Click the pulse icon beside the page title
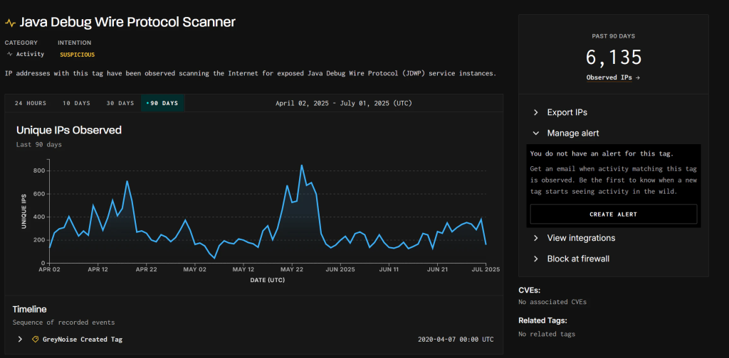This screenshot has height=358, width=729. (x=10, y=23)
